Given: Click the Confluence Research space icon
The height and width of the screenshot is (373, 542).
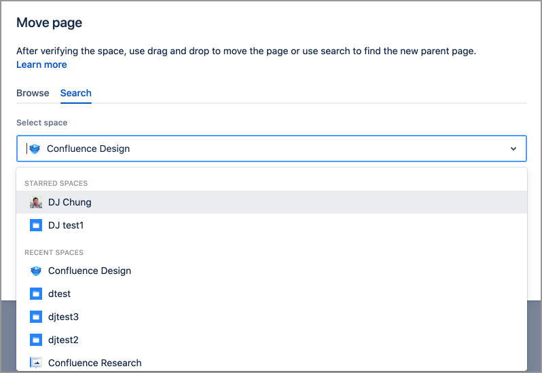Looking at the screenshot, I should tap(36, 363).
